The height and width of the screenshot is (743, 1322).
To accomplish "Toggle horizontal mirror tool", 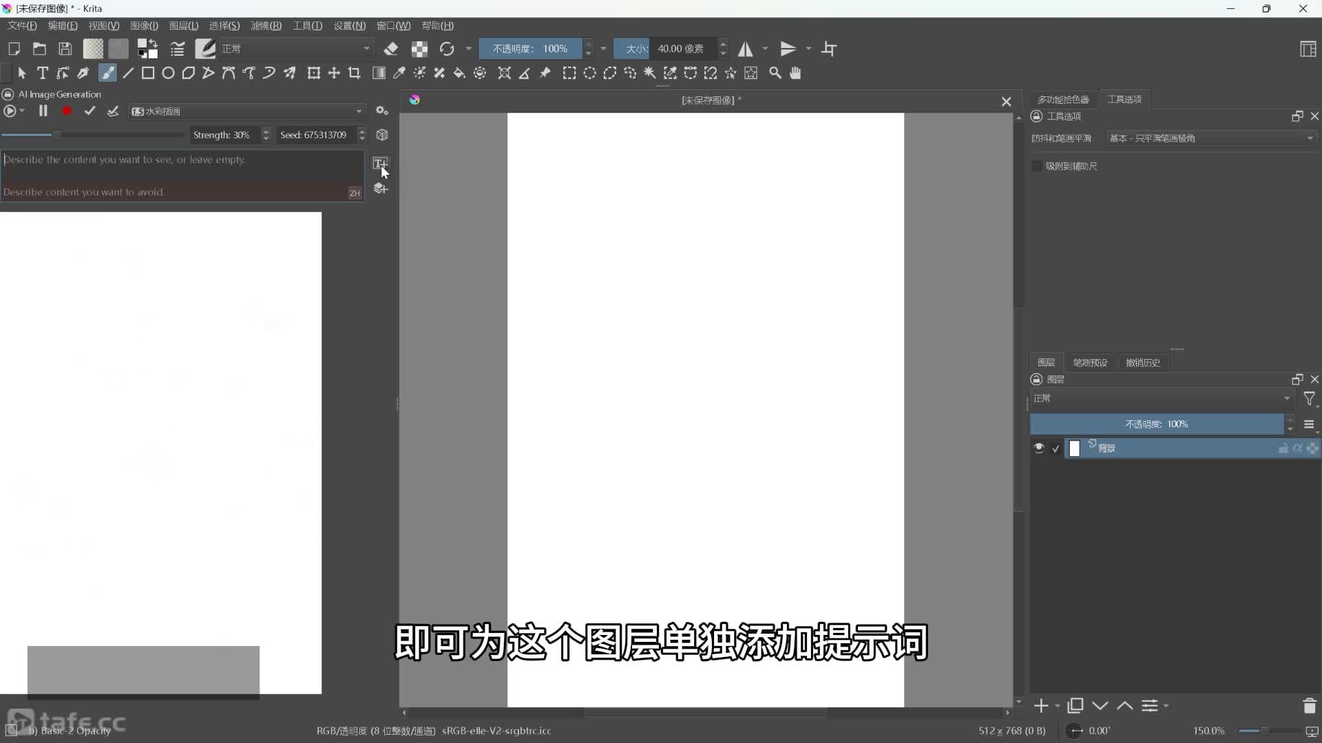I will 745,49.
